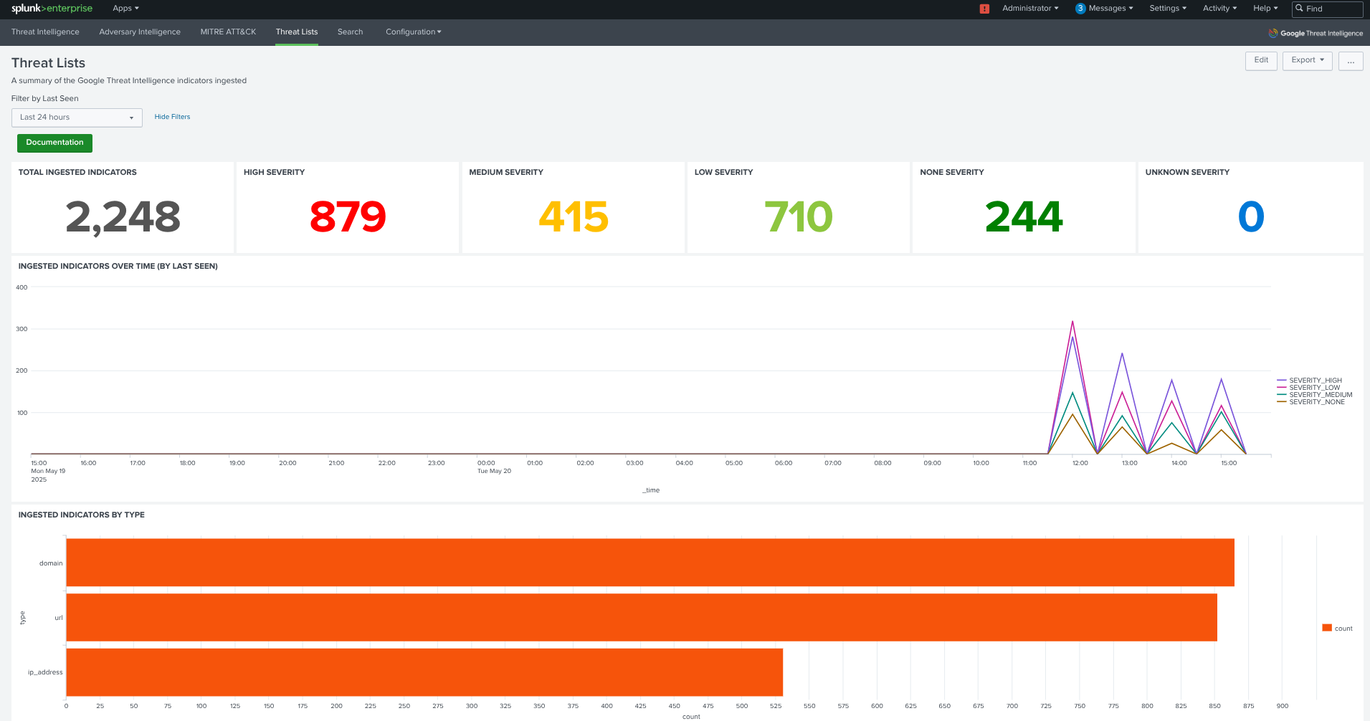
Task: Click the "LOW SEVERITY" tile label
Action: [723, 172]
